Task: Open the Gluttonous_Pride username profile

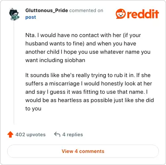Action: point(46,10)
